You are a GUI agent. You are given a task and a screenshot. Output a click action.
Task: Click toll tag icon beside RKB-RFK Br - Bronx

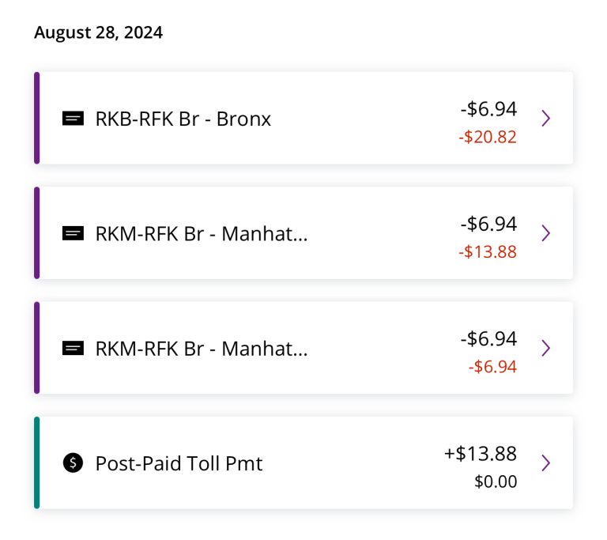(74, 119)
